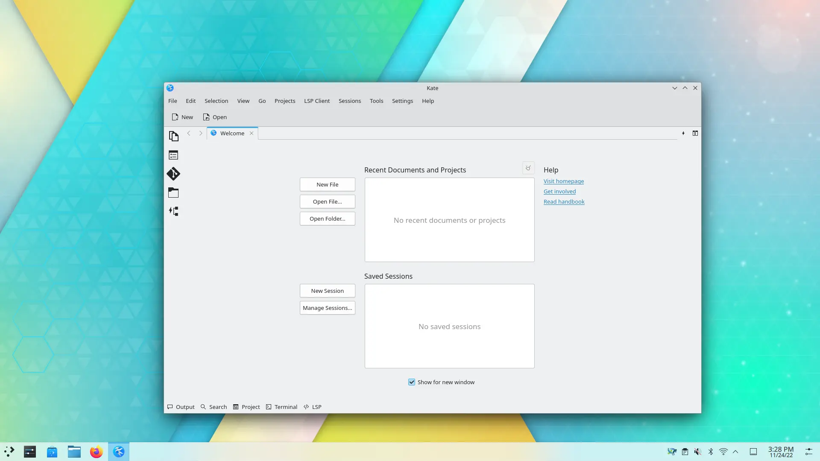Click the Plugins panel icon in sidebar
Screen dimensions: 820x461
tap(173, 211)
